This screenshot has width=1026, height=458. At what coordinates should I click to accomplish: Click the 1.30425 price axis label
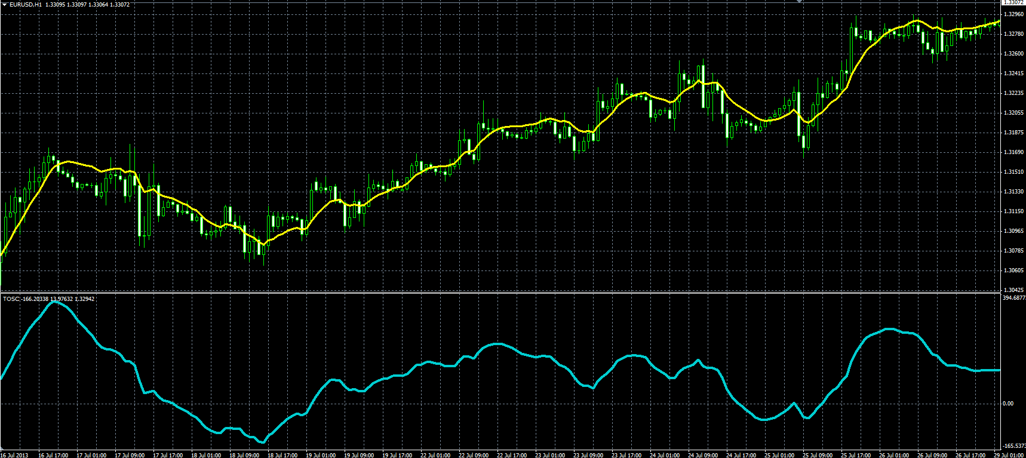(x=1013, y=290)
